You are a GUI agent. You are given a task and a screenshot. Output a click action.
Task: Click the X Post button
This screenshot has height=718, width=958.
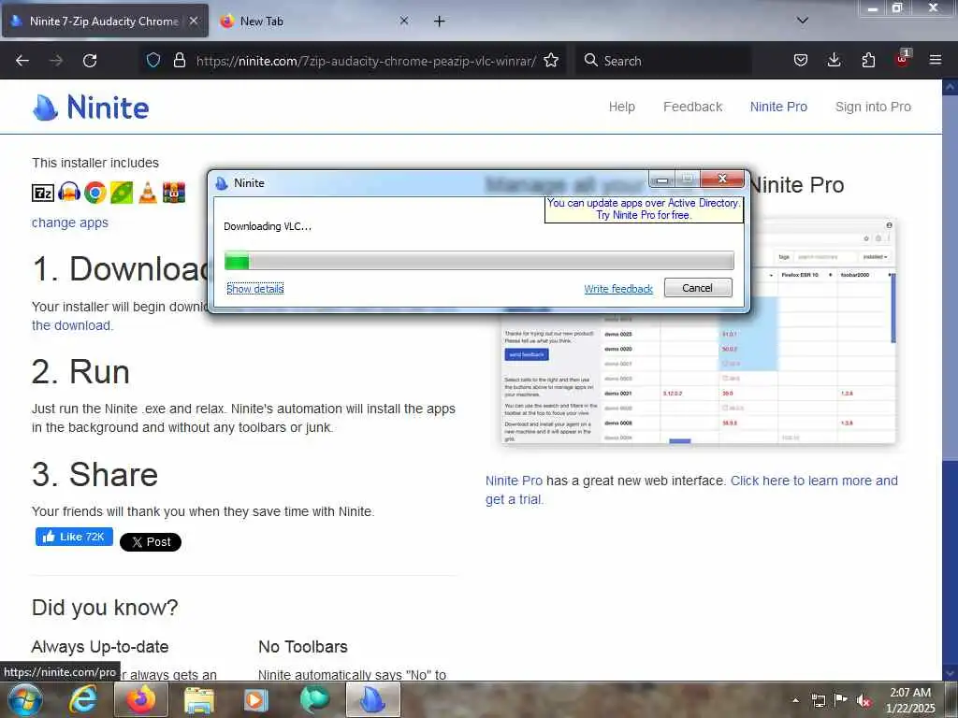[151, 541]
